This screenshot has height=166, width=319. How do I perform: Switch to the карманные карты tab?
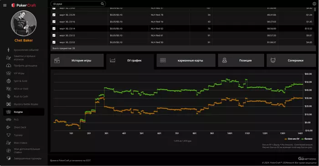click(186, 60)
